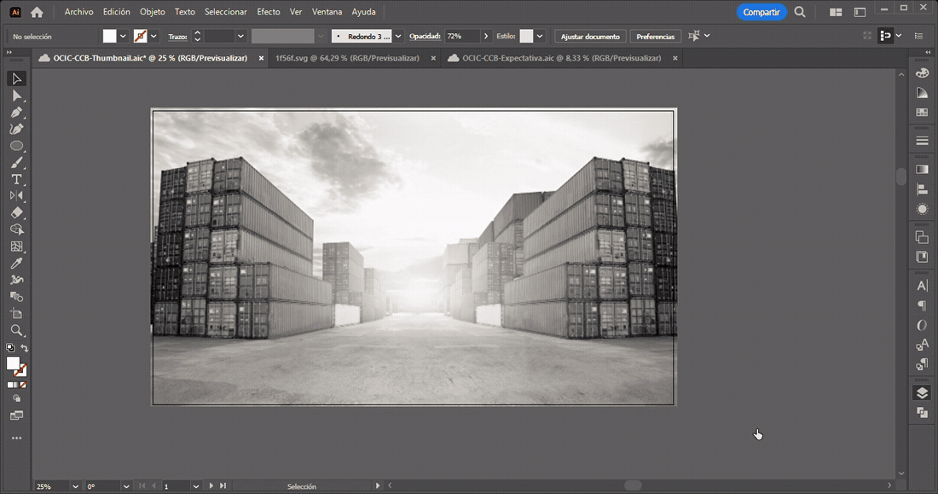Open the Appearance panel icon
Screen dimensions: 938x494
point(922,209)
